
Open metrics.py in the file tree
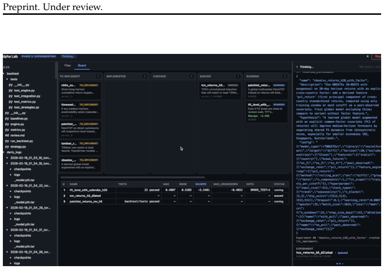pyautogui.click(x=18, y=130)
